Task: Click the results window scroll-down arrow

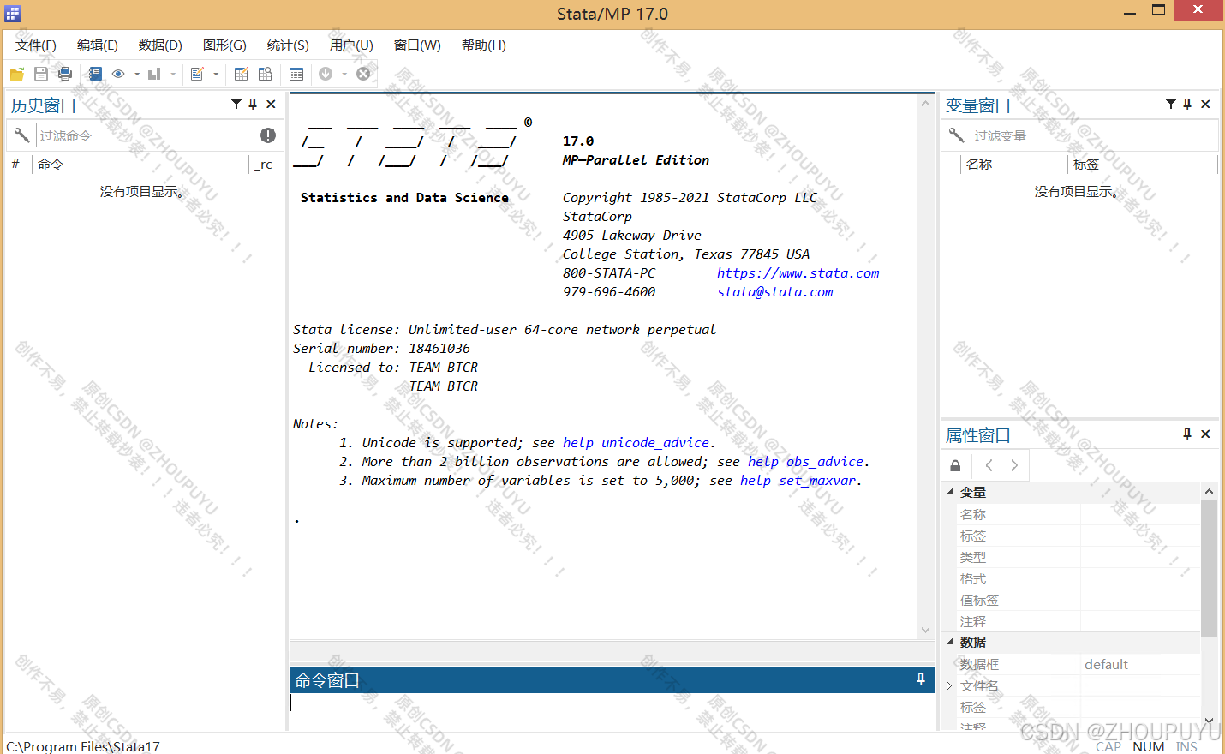Action: (925, 630)
